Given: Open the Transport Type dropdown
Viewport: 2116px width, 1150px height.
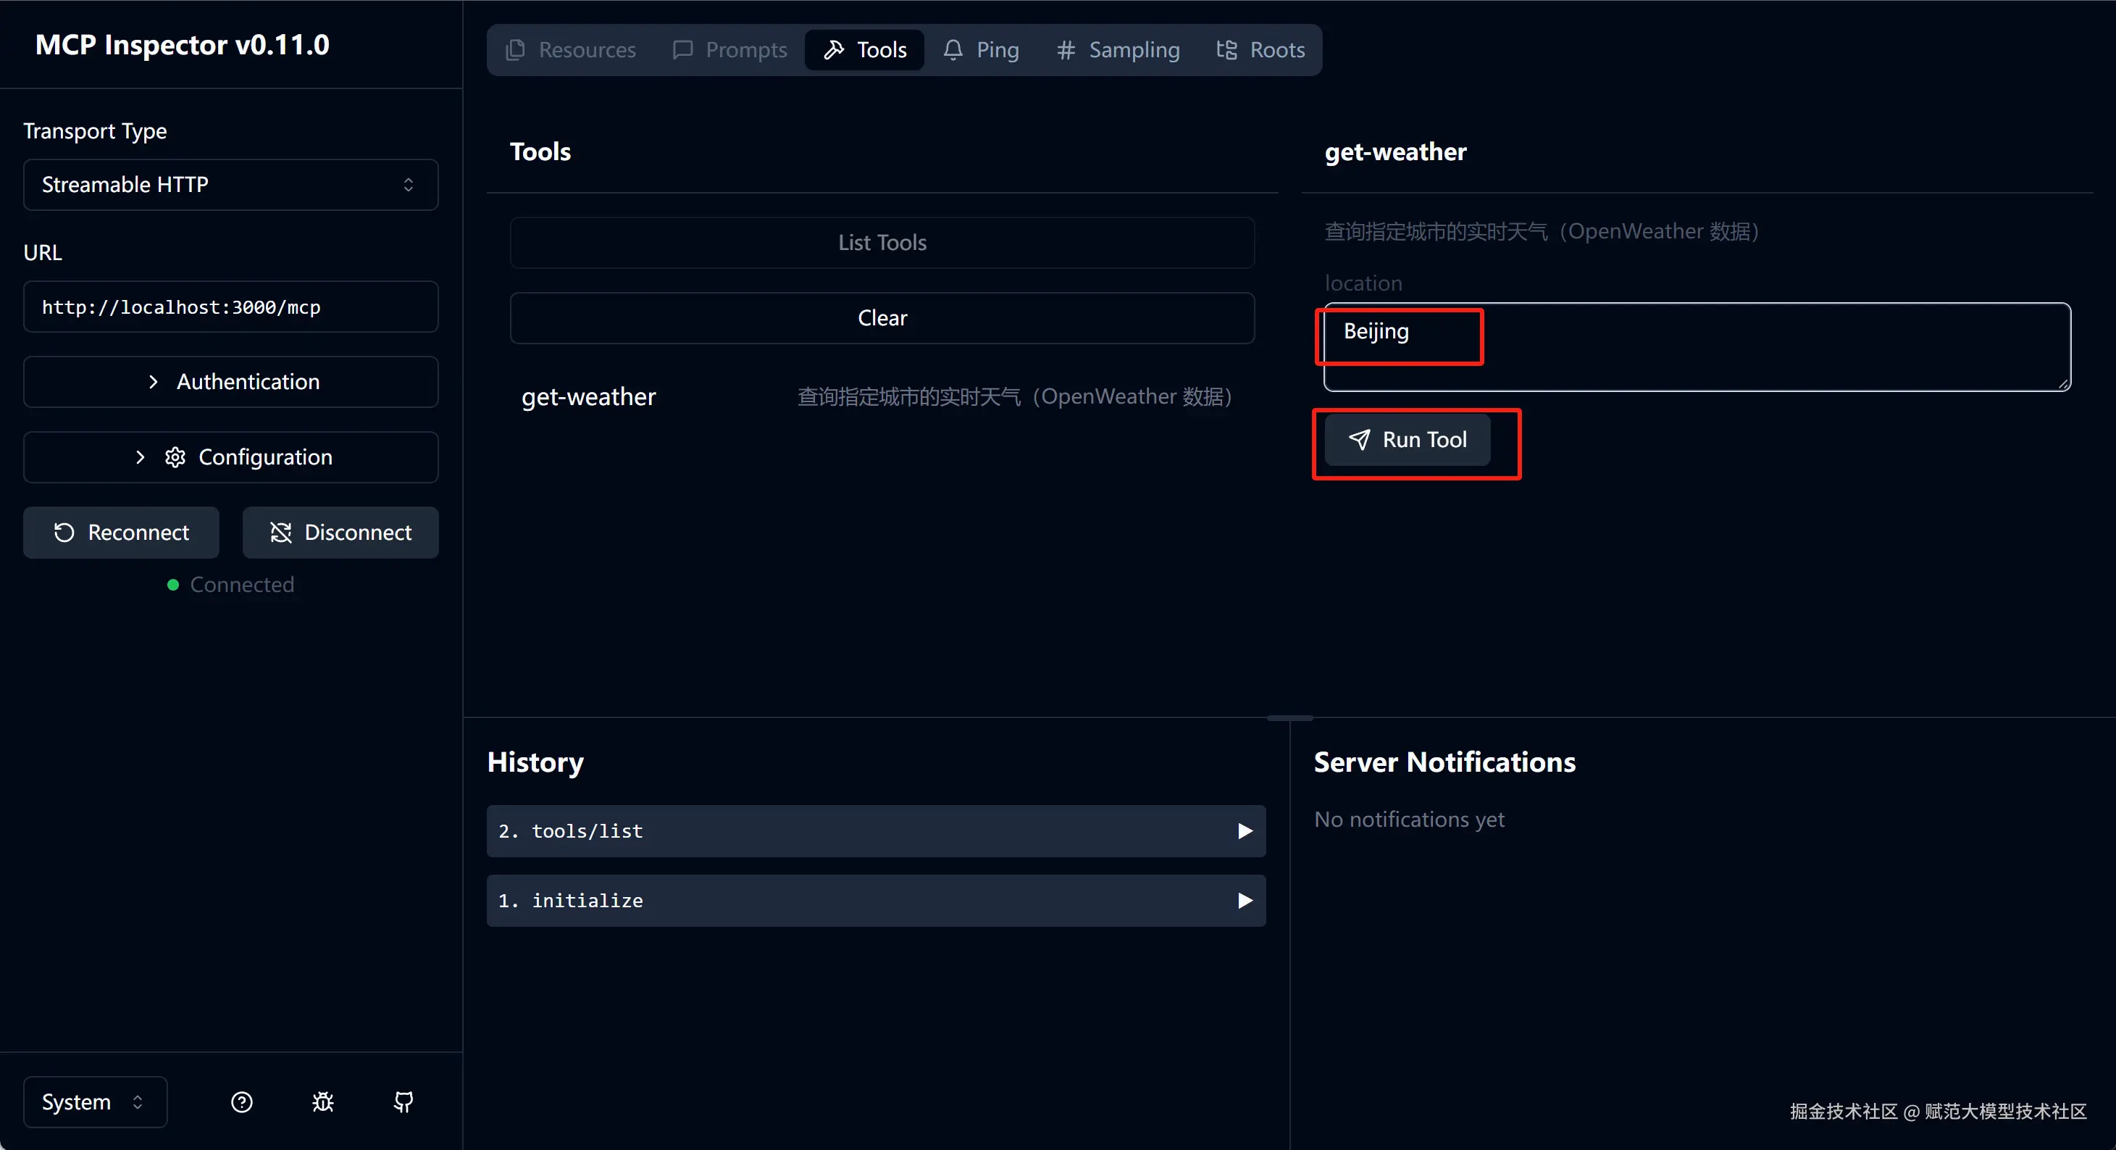Looking at the screenshot, I should [231, 185].
